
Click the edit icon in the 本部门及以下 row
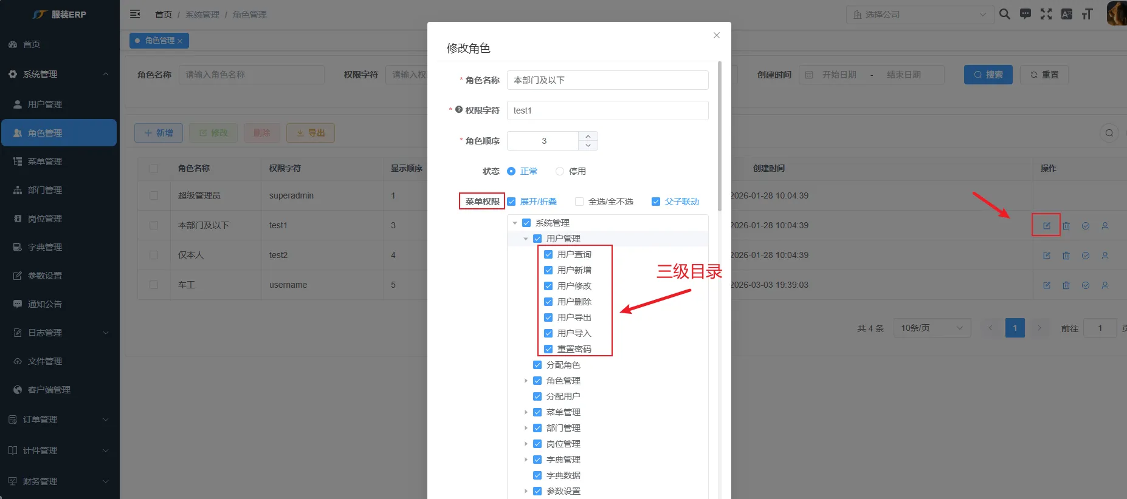point(1046,226)
